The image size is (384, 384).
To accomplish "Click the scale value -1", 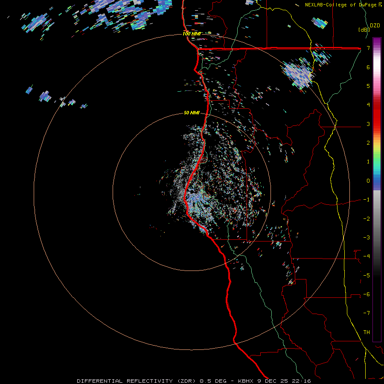I will 367,200.
